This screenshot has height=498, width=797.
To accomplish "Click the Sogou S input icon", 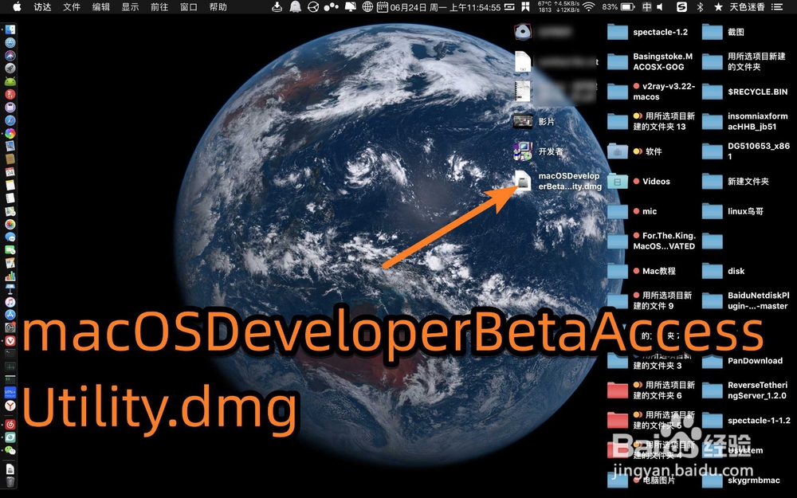I will coord(681,7).
